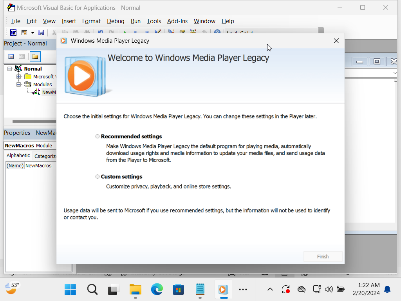Open the NewMacros Module object dropdown

pos(30,145)
